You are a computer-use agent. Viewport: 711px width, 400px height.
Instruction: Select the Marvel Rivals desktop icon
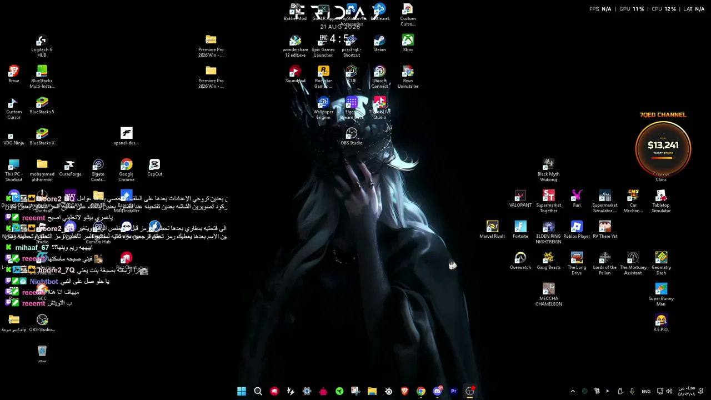492,230
